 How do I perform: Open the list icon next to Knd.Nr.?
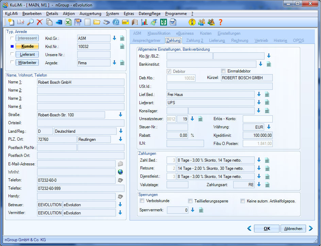(122, 47)
